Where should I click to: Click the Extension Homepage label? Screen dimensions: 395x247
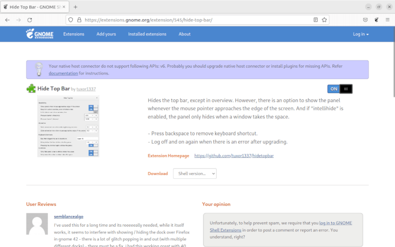168,156
